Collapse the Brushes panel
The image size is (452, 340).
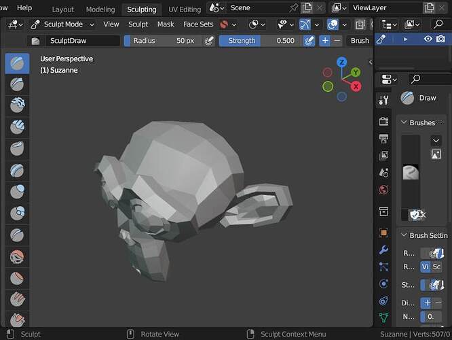(404, 122)
